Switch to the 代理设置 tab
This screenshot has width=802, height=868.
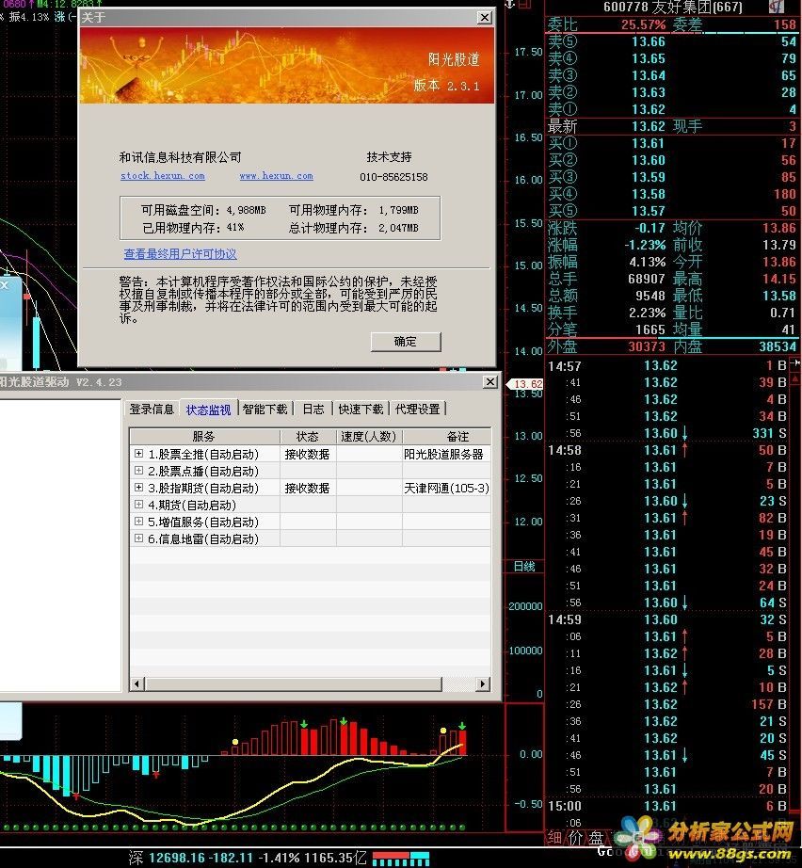(x=417, y=410)
